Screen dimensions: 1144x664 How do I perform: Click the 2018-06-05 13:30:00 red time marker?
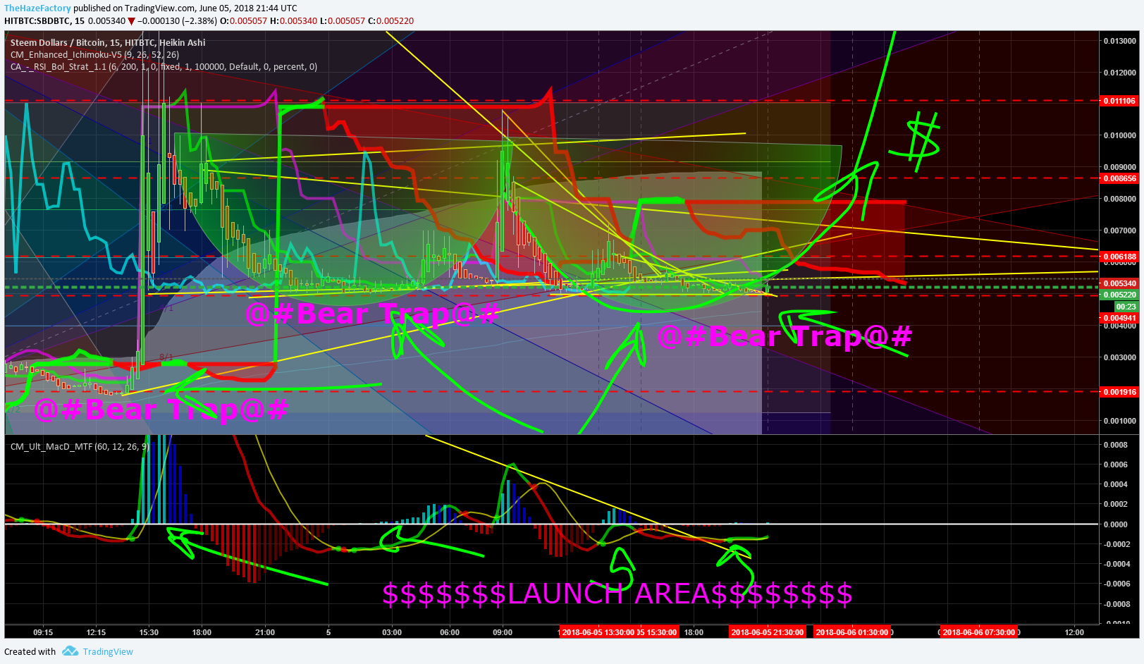(x=598, y=632)
